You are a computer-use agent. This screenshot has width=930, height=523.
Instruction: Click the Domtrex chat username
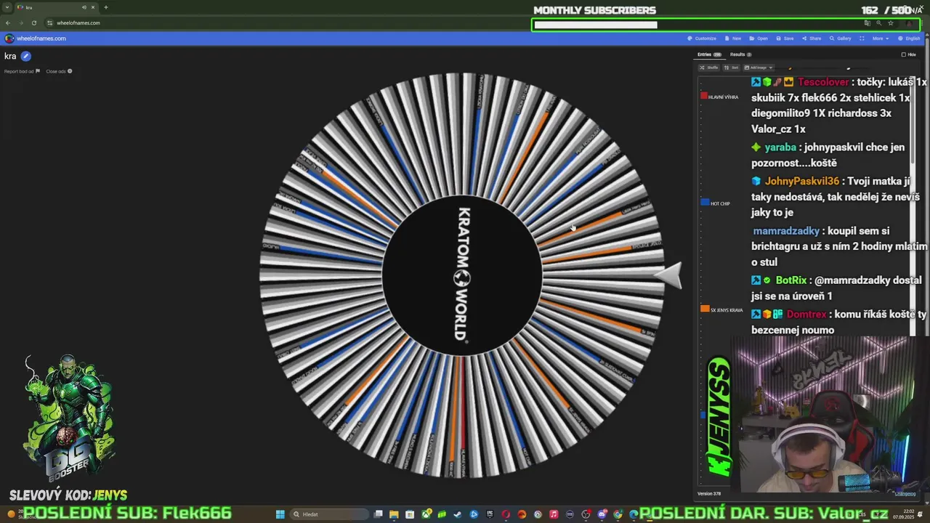[806, 315]
